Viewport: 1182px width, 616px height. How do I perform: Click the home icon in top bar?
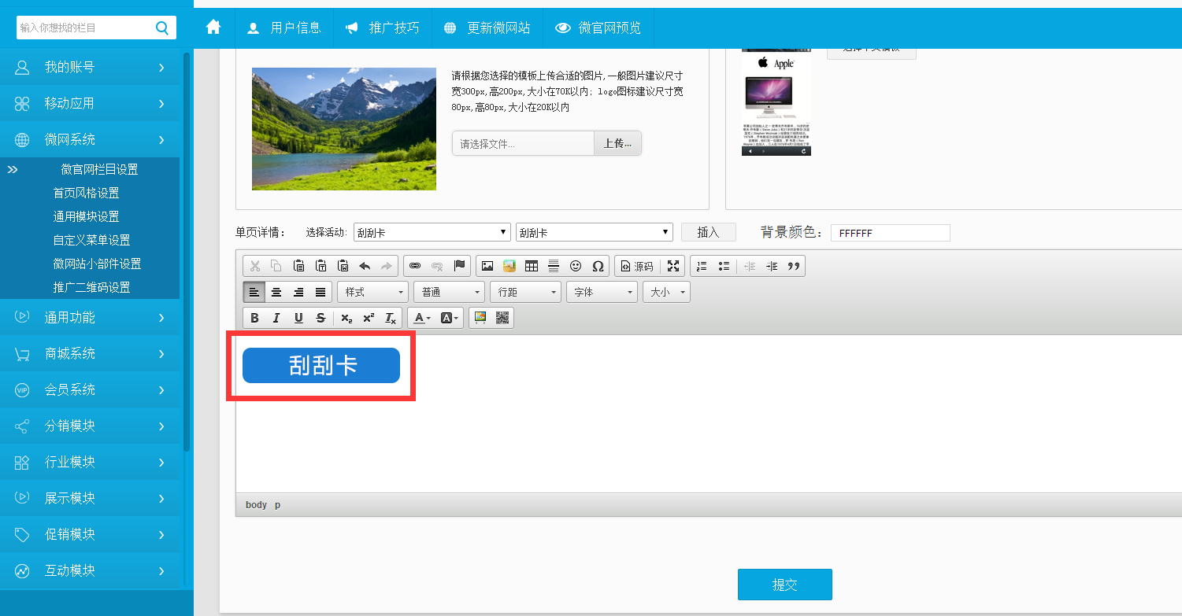pos(213,28)
